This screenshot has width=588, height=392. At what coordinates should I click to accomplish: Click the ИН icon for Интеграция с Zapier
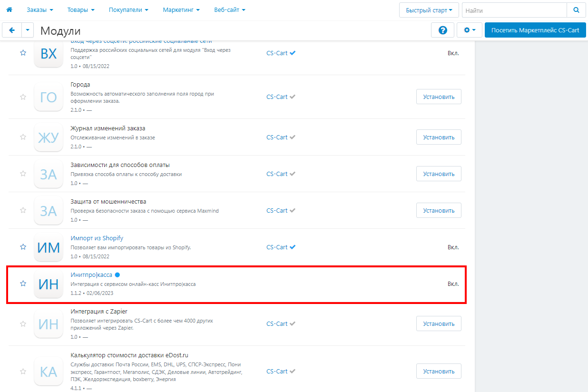[49, 324]
